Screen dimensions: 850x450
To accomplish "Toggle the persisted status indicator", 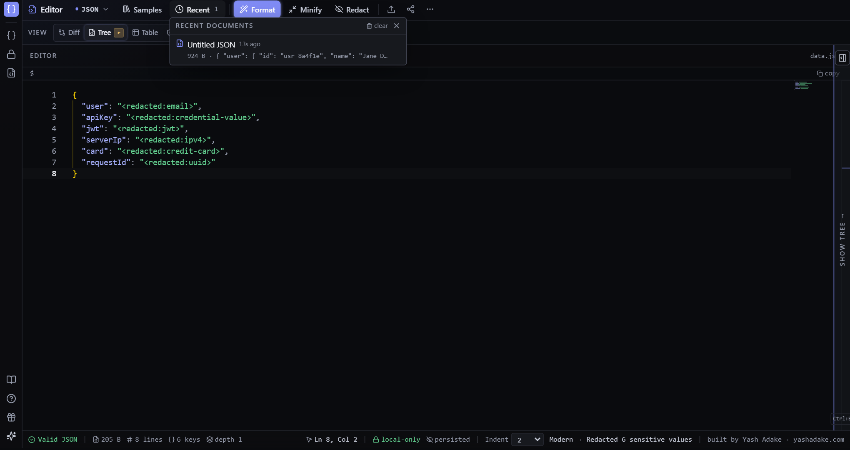I will pyautogui.click(x=448, y=439).
